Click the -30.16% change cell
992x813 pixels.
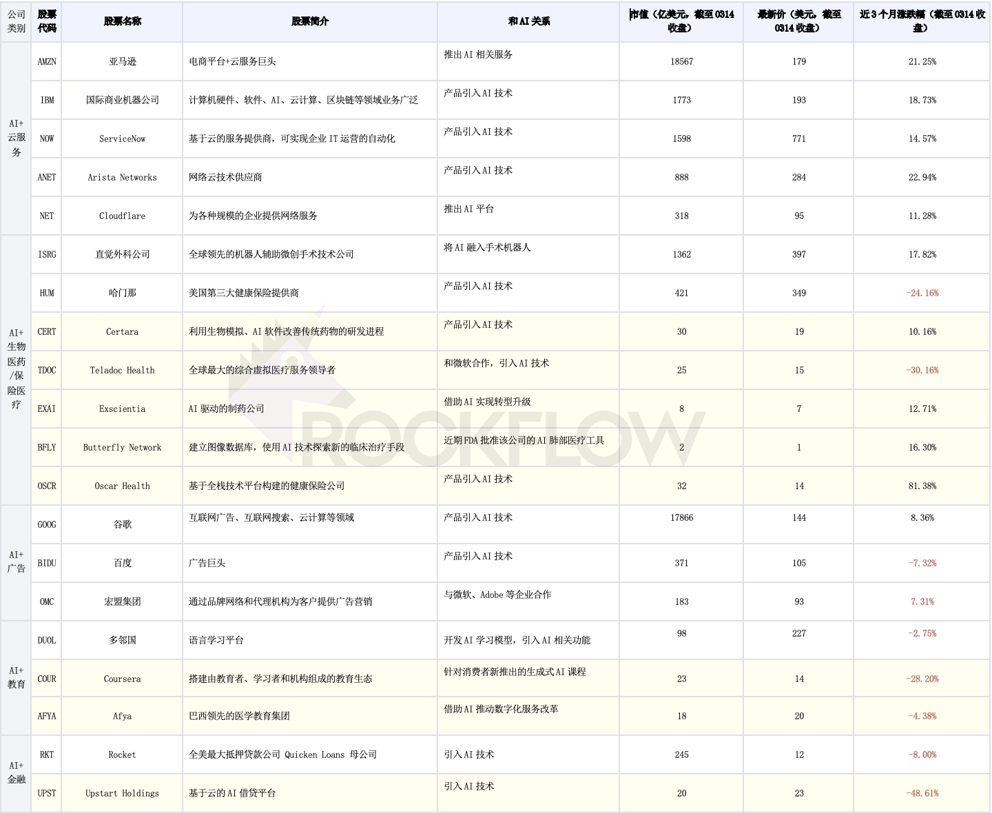coord(922,370)
